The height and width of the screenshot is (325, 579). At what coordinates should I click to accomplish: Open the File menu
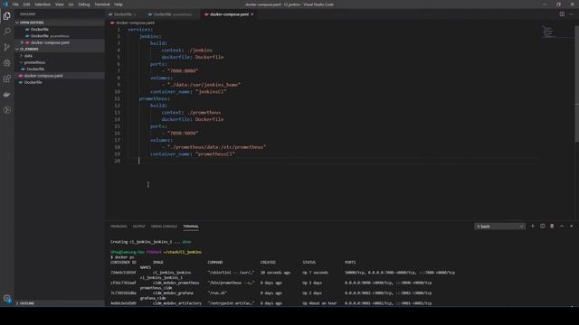[x=15, y=5]
